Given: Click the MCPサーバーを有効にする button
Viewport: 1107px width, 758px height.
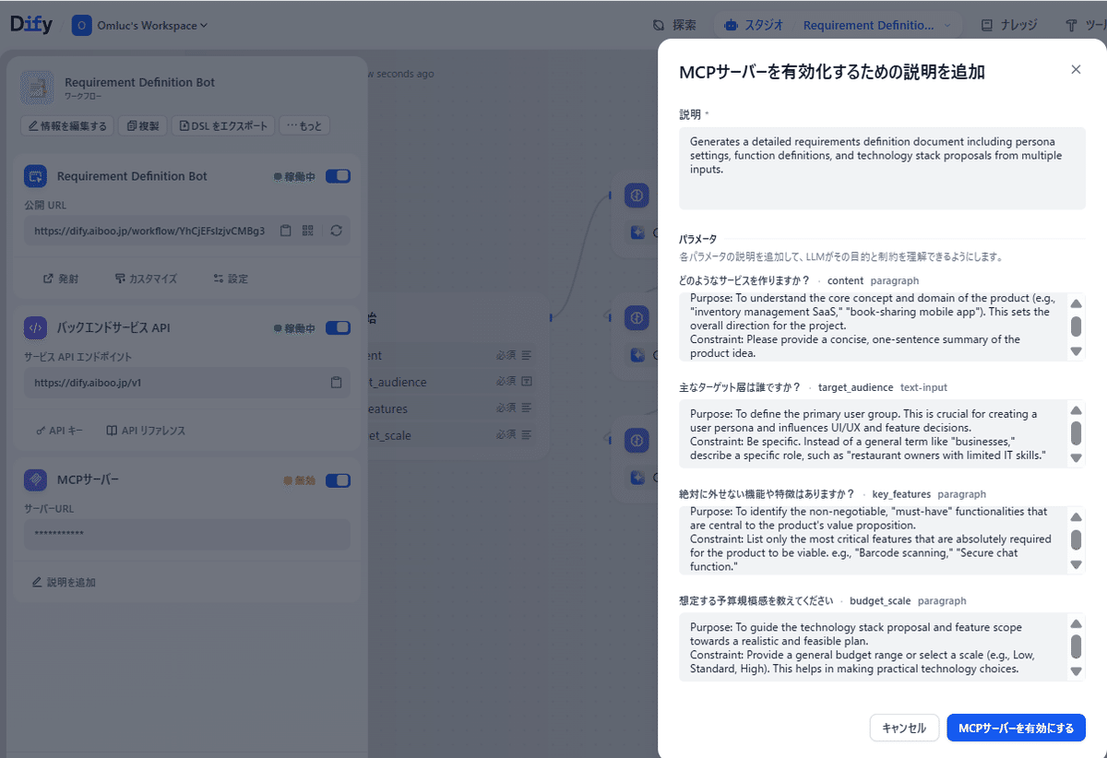Looking at the screenshot, I should point(1016,728).
